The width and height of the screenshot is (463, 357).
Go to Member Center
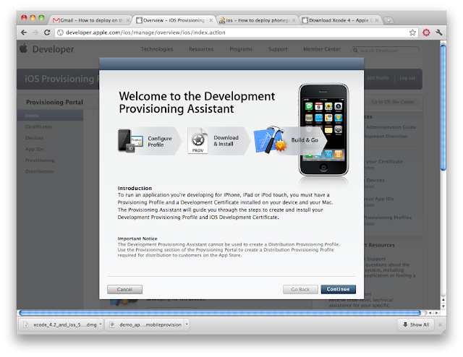pos(322,49)
